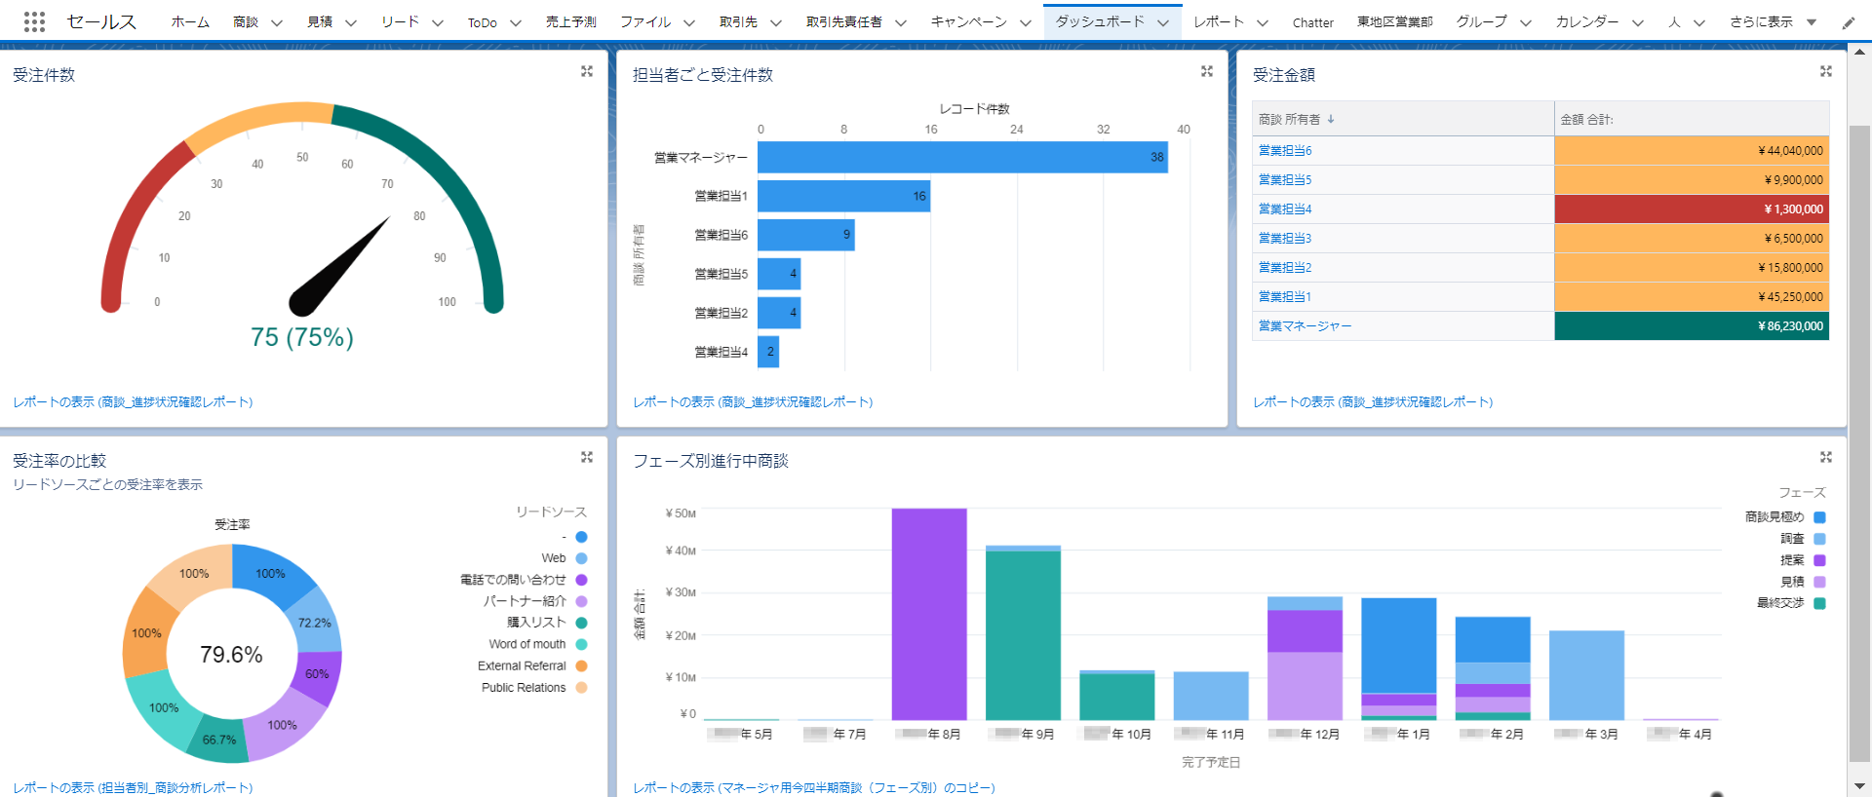Open the ダッシュボード tab dropdown chevron

(1163, 22)
